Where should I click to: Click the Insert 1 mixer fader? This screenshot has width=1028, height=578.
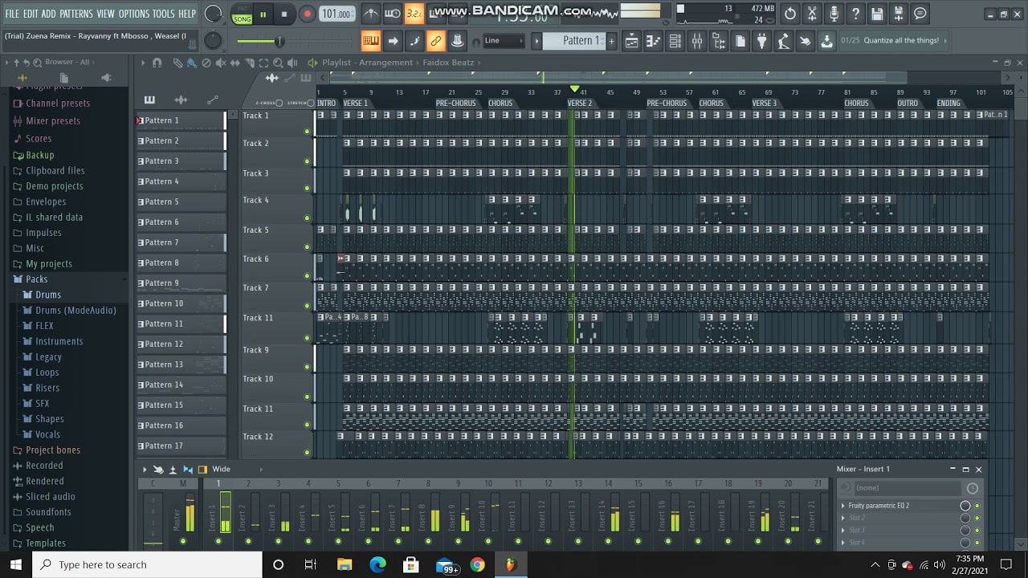coord(226,513)
